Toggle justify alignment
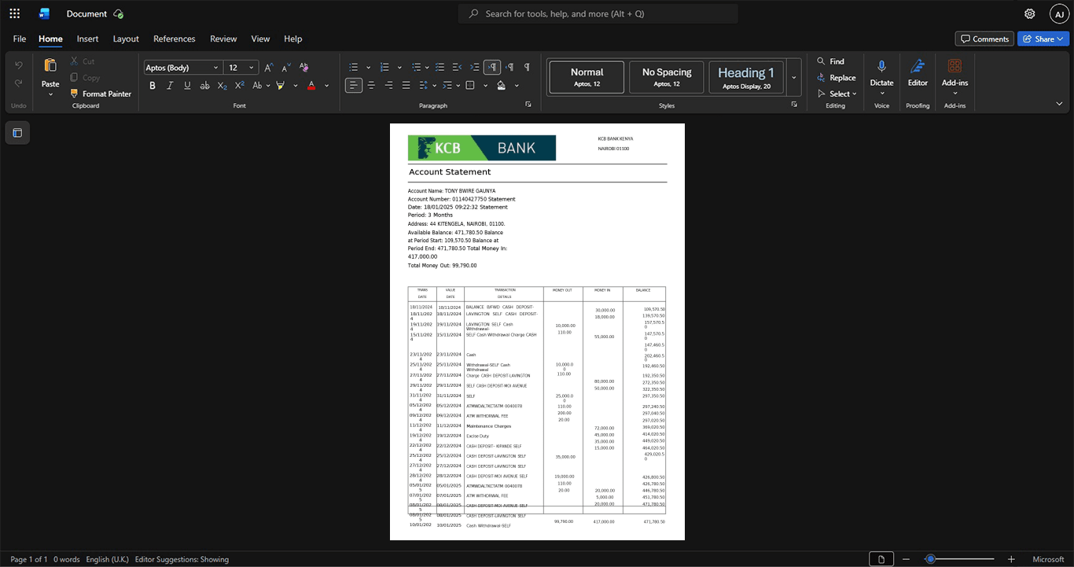The height and width of the screenshot is (567, 1074). (406, 85)
